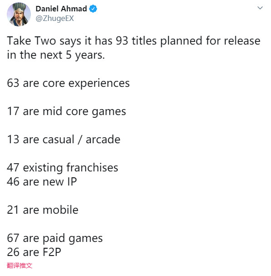Click the '13 are casual / arcade' text
Viewport: 271px width, 276px height.
(x=64, y=140)
